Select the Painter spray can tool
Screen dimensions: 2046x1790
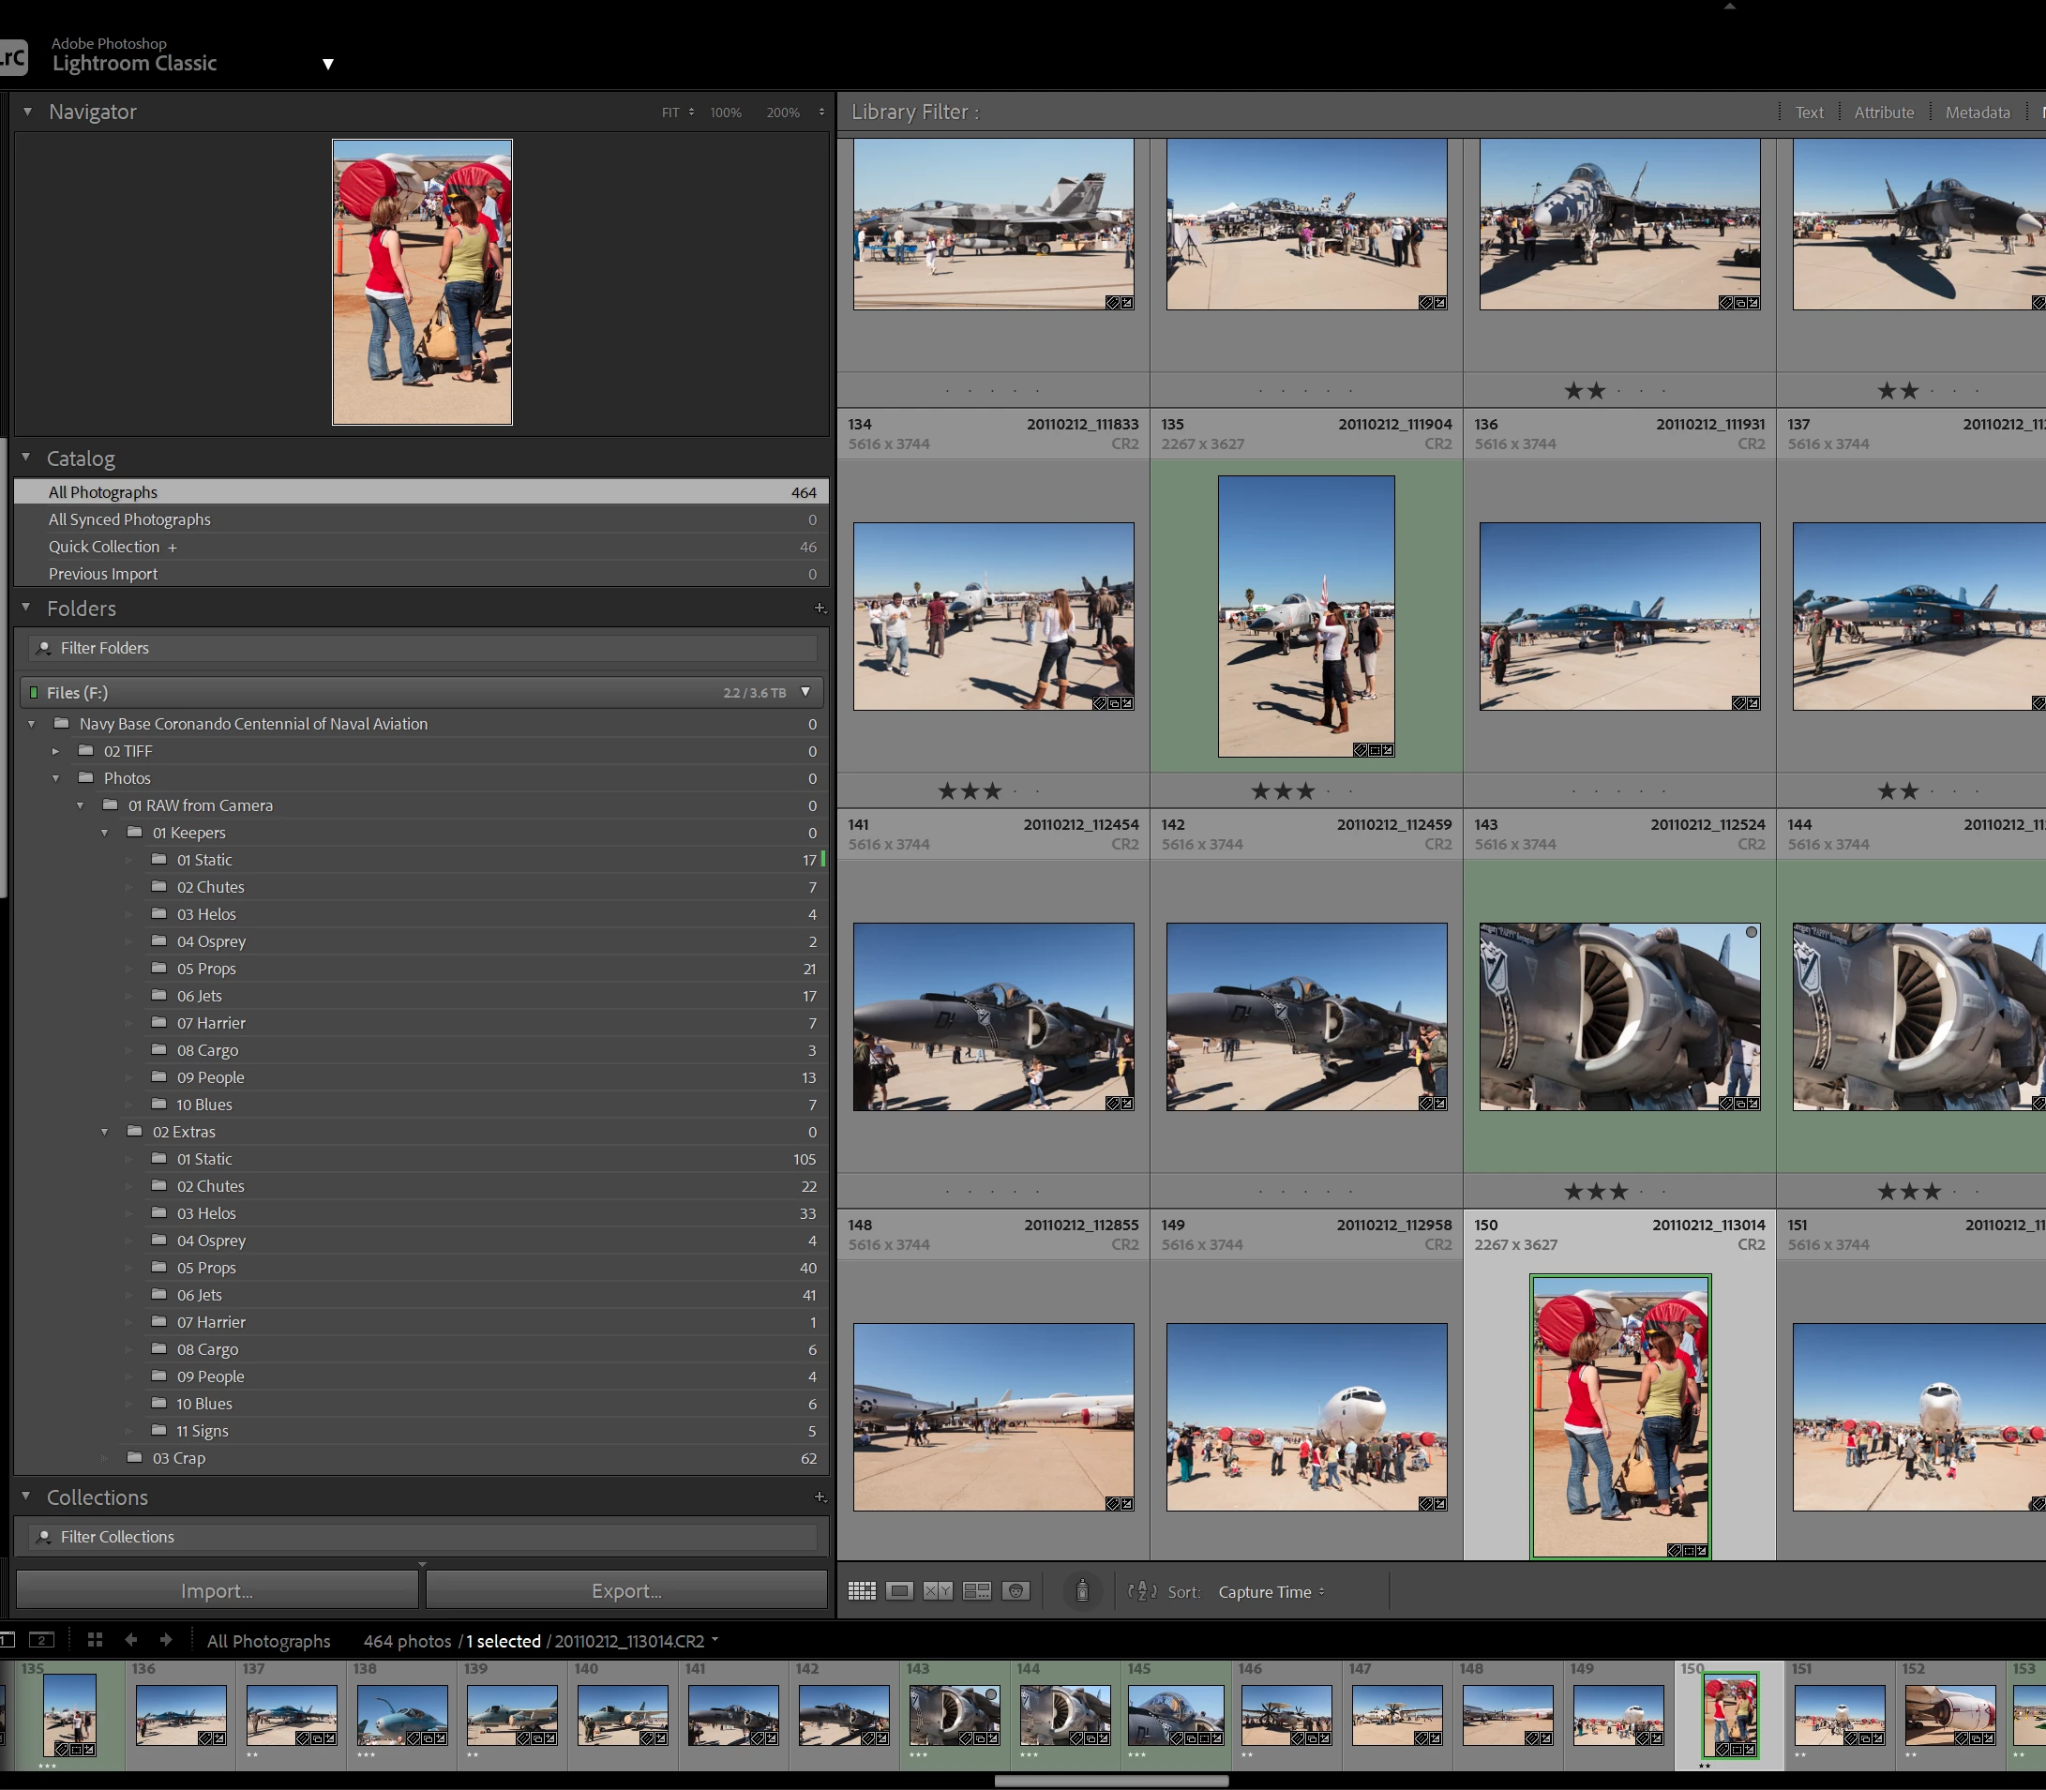[x=1082, y=1591]
